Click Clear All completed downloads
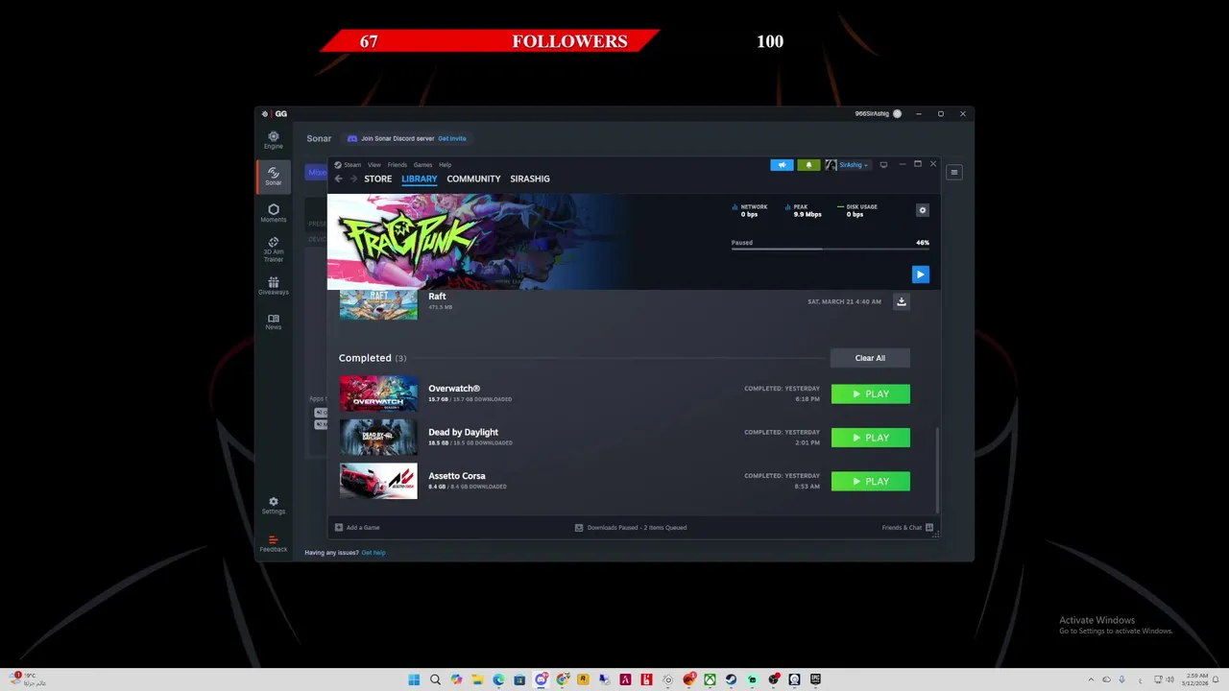The image size is (1229, 691). [870, 358]
